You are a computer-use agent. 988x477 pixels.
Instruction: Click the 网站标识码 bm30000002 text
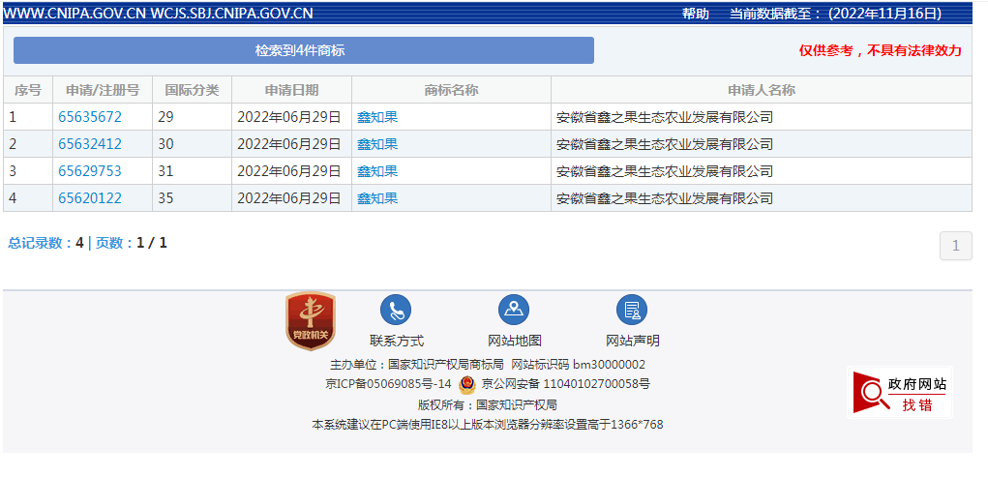coord(578,364)
